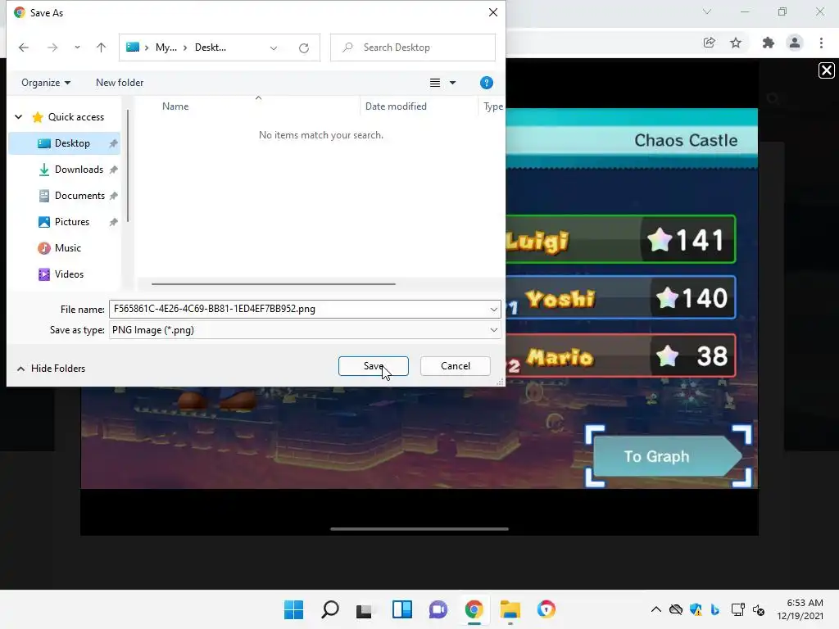
Task: Open the view options dropdown arrow
Action: [x=452, y=83]
